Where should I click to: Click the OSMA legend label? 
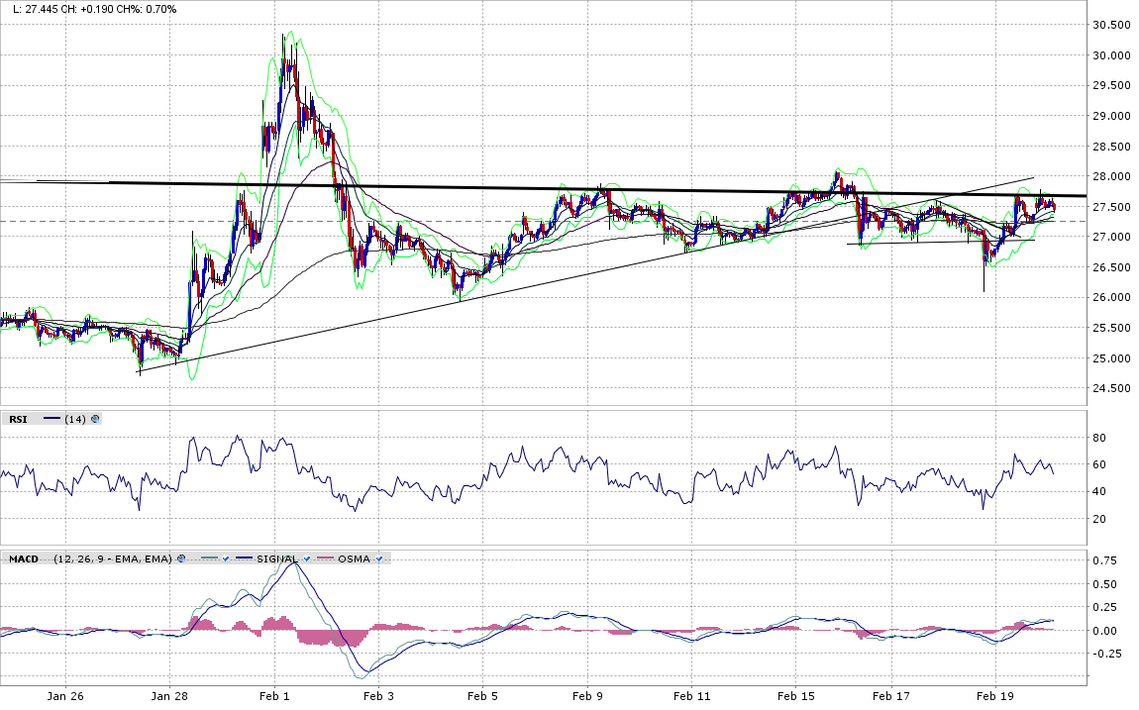pyautogui.click(x=354, y=559)
